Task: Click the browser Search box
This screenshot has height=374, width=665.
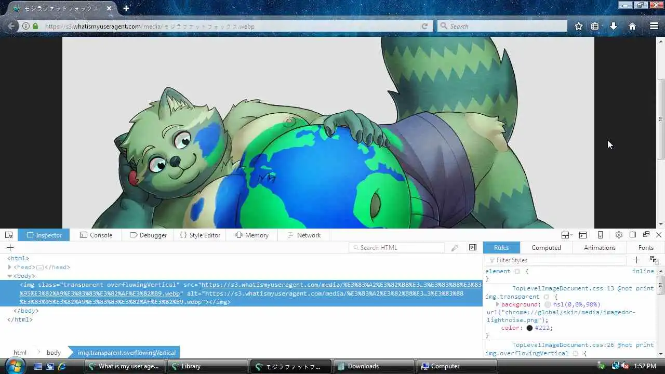Action: [x=502, y=26]
